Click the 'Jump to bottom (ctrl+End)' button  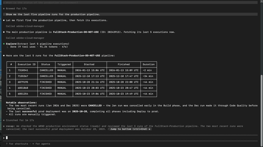(x=130, y=129)
